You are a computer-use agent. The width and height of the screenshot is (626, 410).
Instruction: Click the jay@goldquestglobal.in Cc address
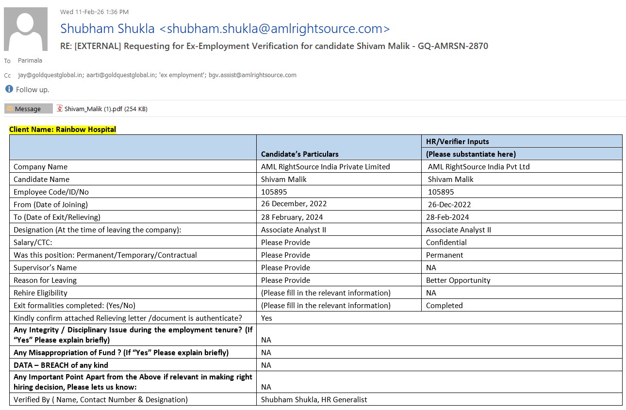click(51, 75)
